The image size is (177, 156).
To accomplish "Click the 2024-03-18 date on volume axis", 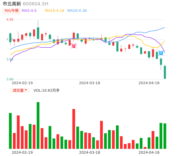I will (x=90, y=152).
